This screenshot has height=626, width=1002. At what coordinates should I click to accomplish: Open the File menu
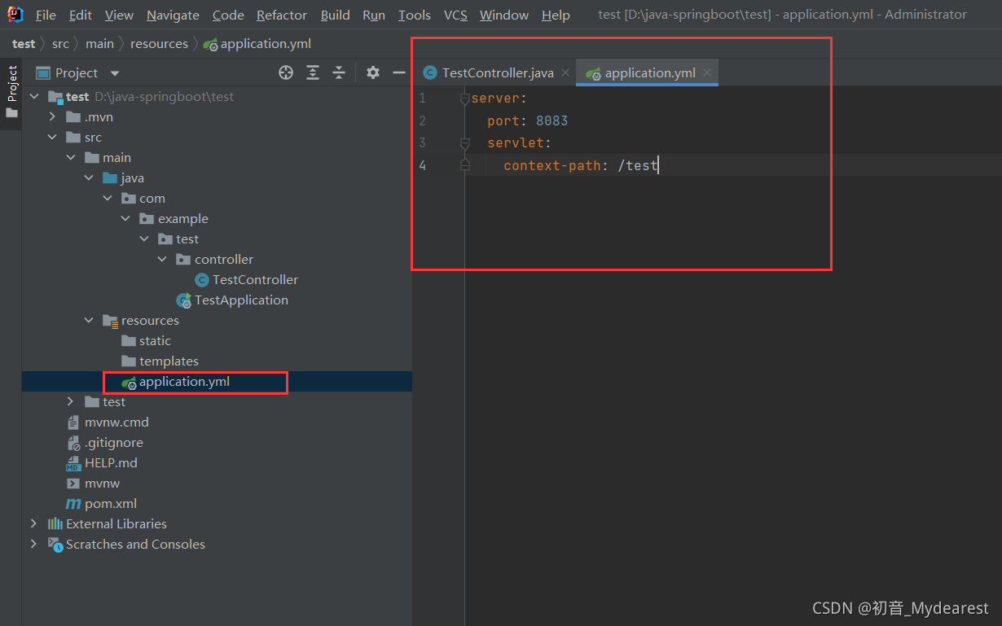tap(46, 15)
